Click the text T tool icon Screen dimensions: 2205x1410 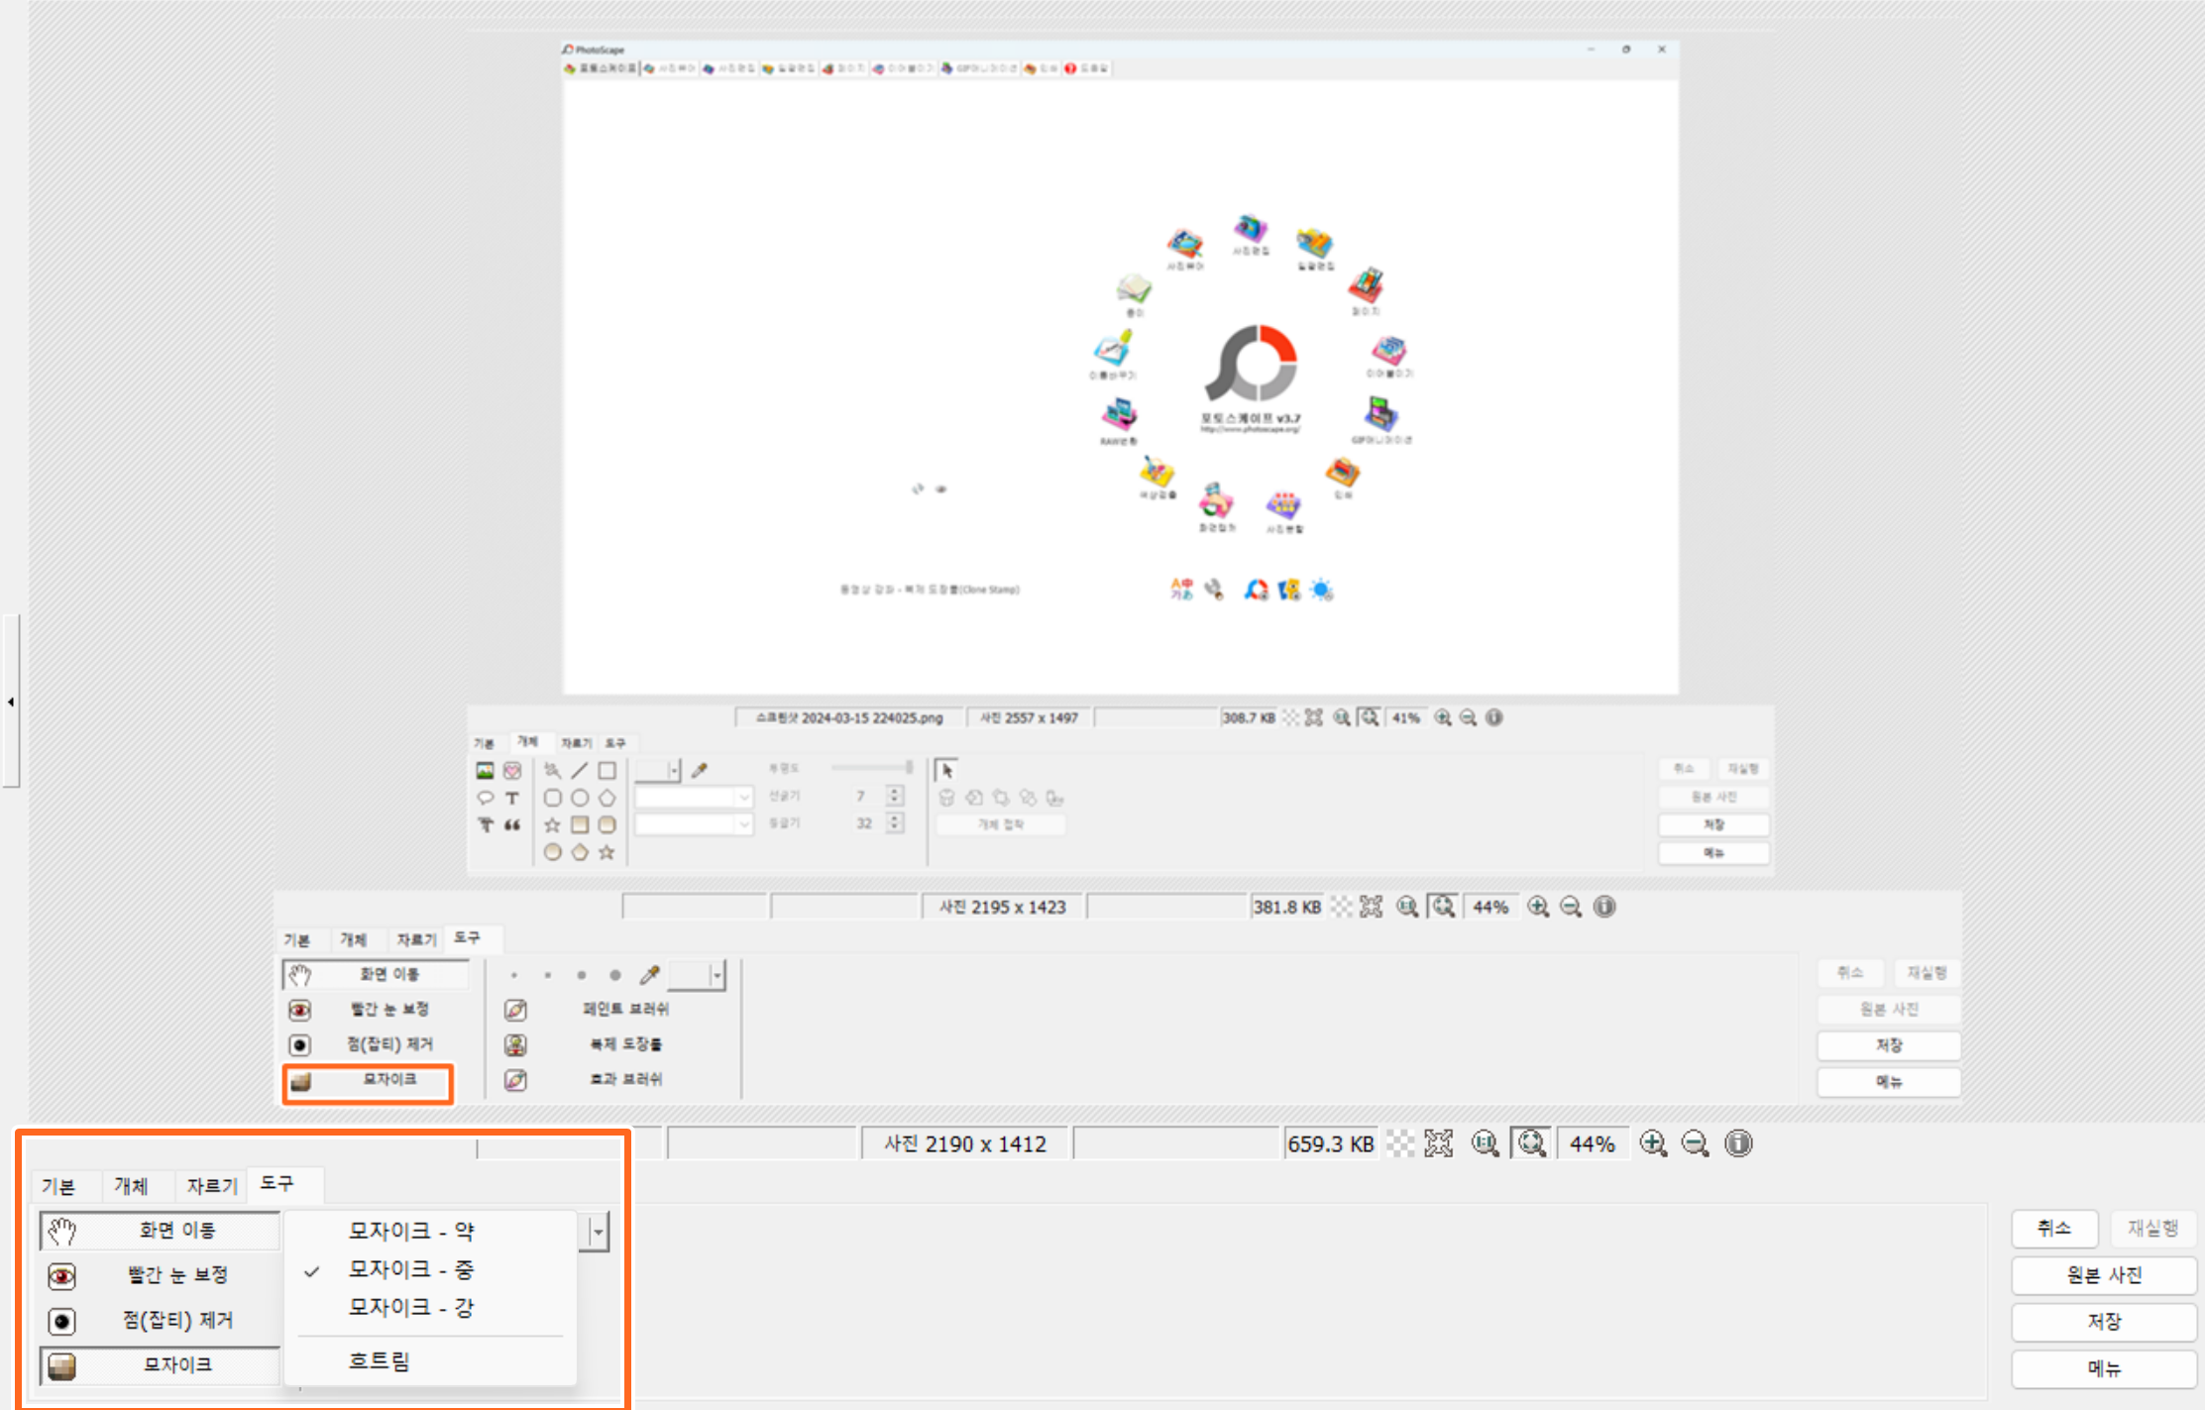[x=512, y=798]
